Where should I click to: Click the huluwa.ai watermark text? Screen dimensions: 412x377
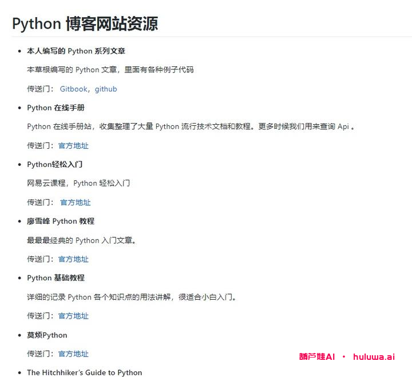tap(374, 356)
